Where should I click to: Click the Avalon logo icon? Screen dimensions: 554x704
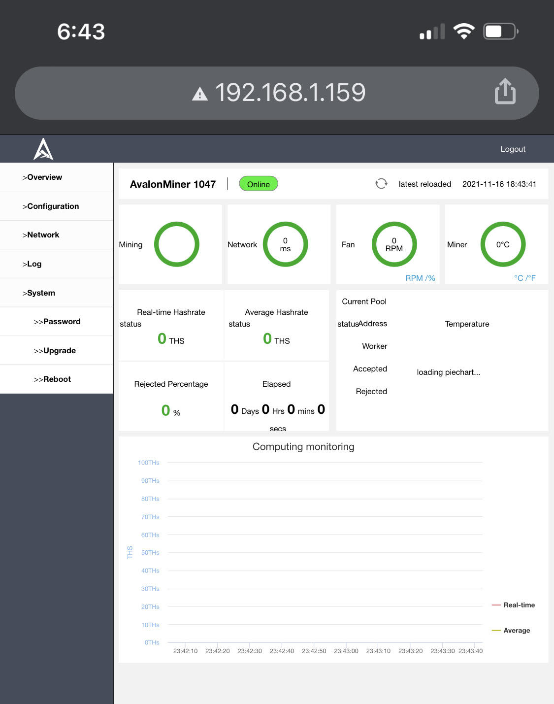[x=43, y=149]
